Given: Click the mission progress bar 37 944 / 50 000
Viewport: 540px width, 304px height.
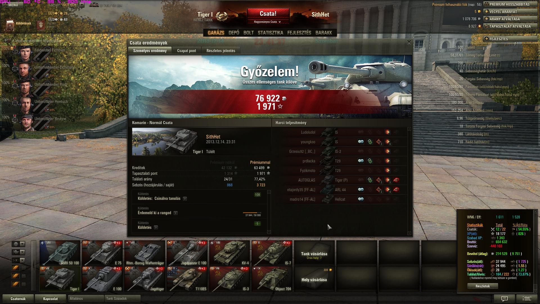Looking at the screenshot, I should (x=252, y=213).
